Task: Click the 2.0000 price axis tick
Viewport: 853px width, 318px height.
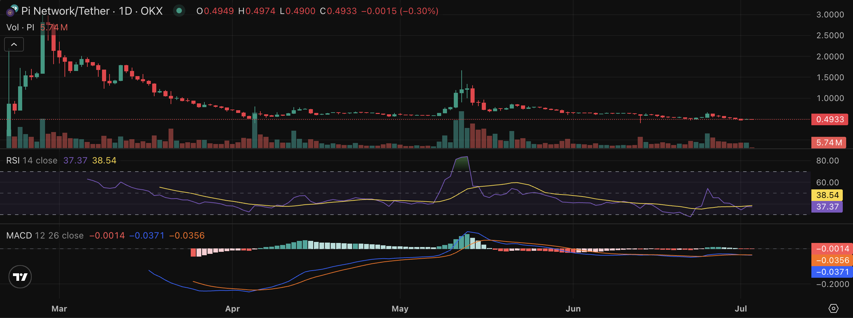Action: click(830, 57)
